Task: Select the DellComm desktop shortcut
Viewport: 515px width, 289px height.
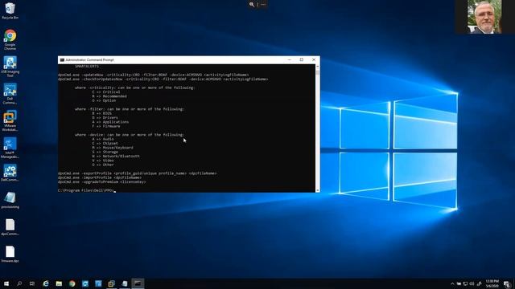Action: 10,173
